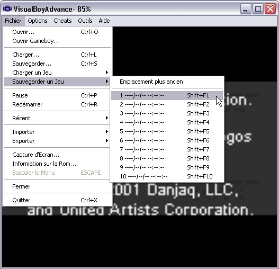Viewport: 279px width, 269px height.
Task: Save to slot 6 (Shift+F6)
Action: point(167,140)
